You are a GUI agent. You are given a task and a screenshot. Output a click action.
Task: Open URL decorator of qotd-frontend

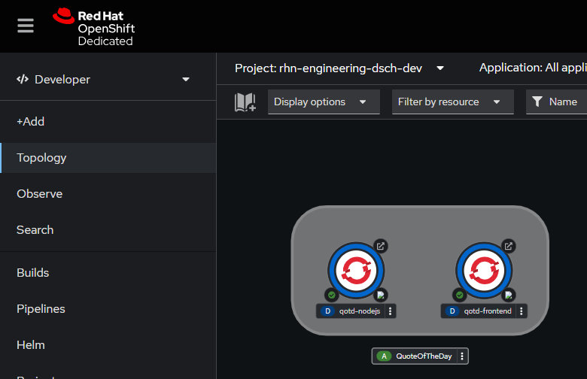pyautogui.click(x=509, y=246)
